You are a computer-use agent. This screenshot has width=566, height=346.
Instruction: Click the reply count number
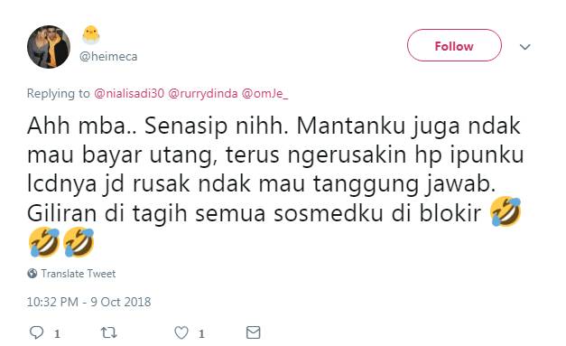(57, 333)
